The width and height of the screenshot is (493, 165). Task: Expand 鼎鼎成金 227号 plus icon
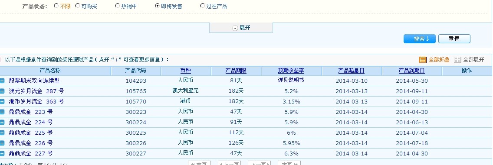coord(2,153)
